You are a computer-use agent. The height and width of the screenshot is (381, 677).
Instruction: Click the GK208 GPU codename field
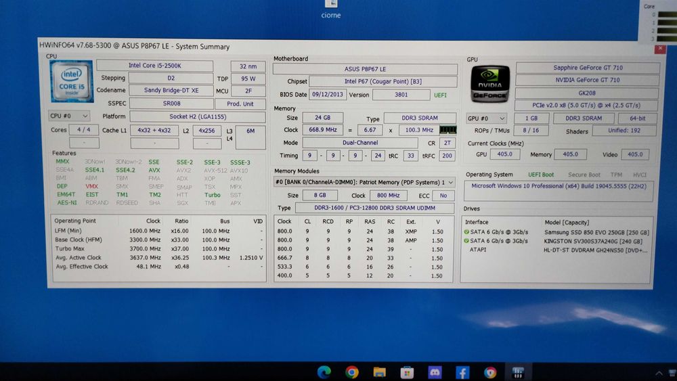[x=587, y=93]
